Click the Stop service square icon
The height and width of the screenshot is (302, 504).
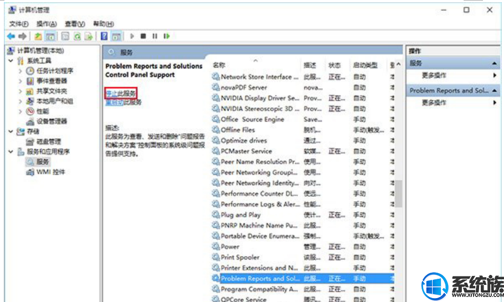click(x=143, y=36)
